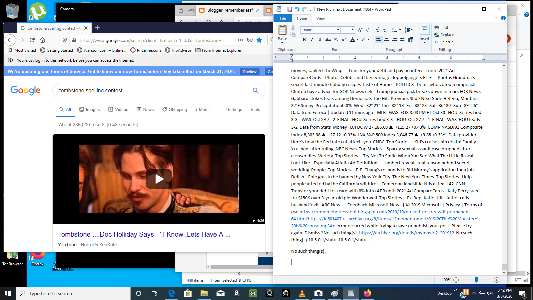Toggle underline formatting in WordPad
533x300 pixels.
[x=320, y=40]
